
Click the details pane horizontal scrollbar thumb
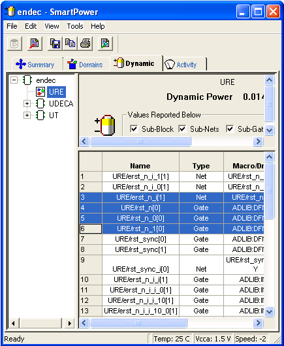(140, 142)
